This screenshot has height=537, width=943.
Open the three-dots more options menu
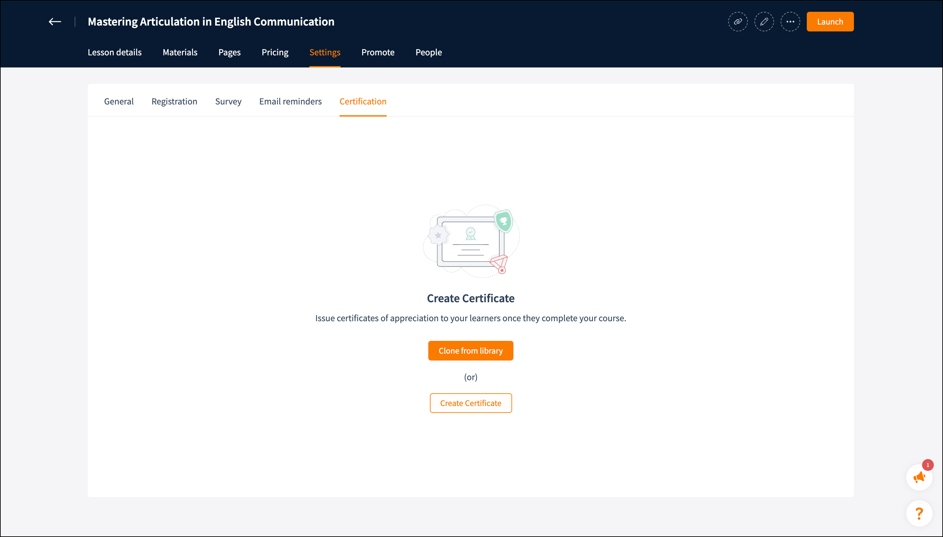790,22
